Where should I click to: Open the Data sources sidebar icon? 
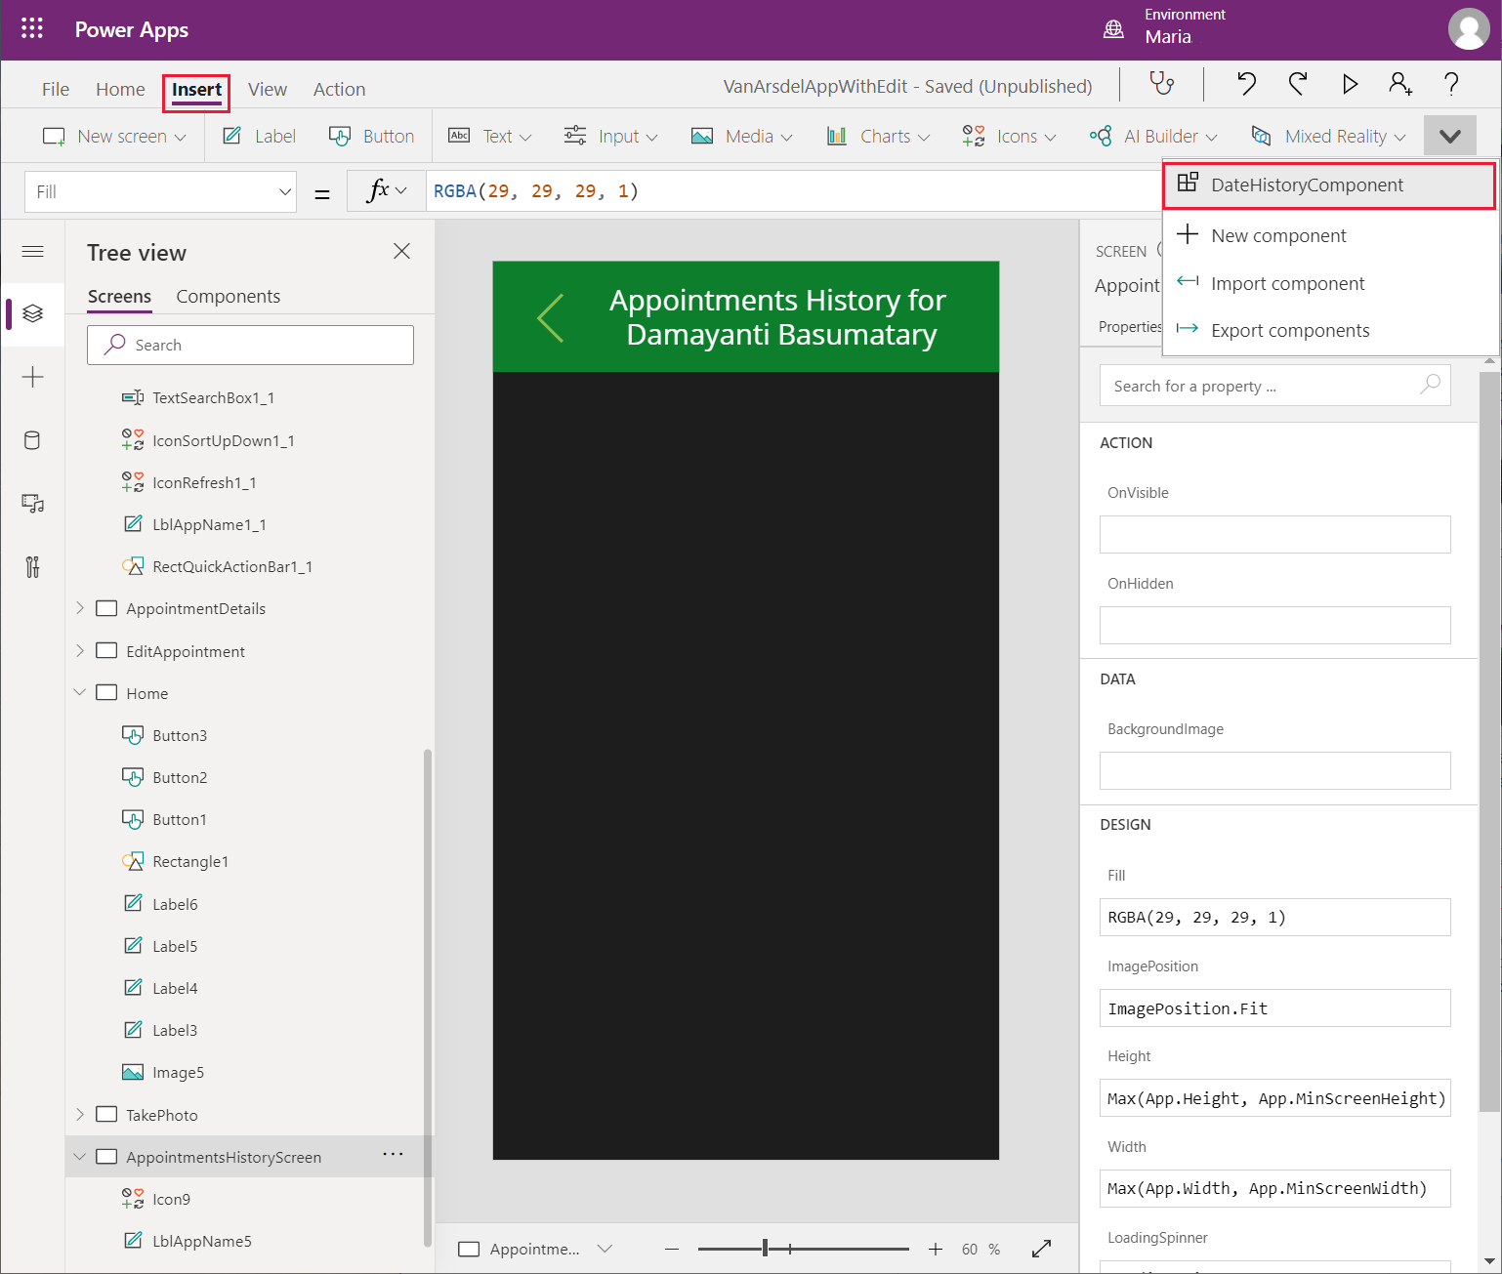32,440
